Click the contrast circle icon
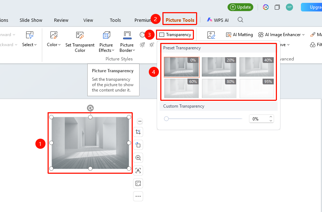 (x=142, y=35)
